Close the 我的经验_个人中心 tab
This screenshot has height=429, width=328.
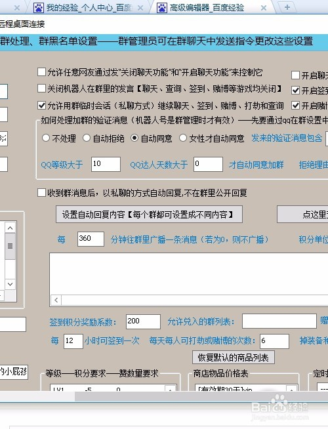pyautogui.click(x=140, y=8)
